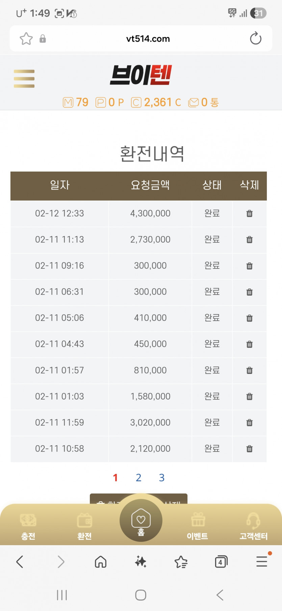Bookmark site using the star icon
Viewport: 282px width, 611px height.
[x=26, y=39]
